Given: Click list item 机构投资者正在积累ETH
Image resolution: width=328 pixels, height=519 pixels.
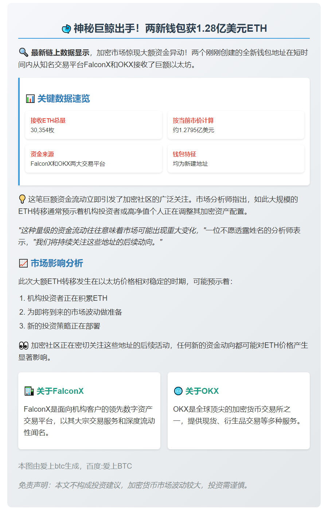Looking at the screenshot, I should (x=67, y=298).
